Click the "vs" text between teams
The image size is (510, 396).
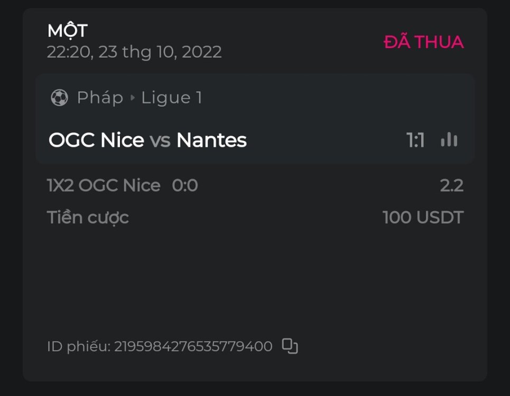[160, 140]
